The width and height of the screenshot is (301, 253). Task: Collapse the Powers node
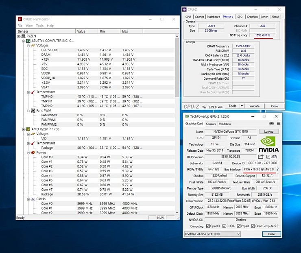coord(28,153)
